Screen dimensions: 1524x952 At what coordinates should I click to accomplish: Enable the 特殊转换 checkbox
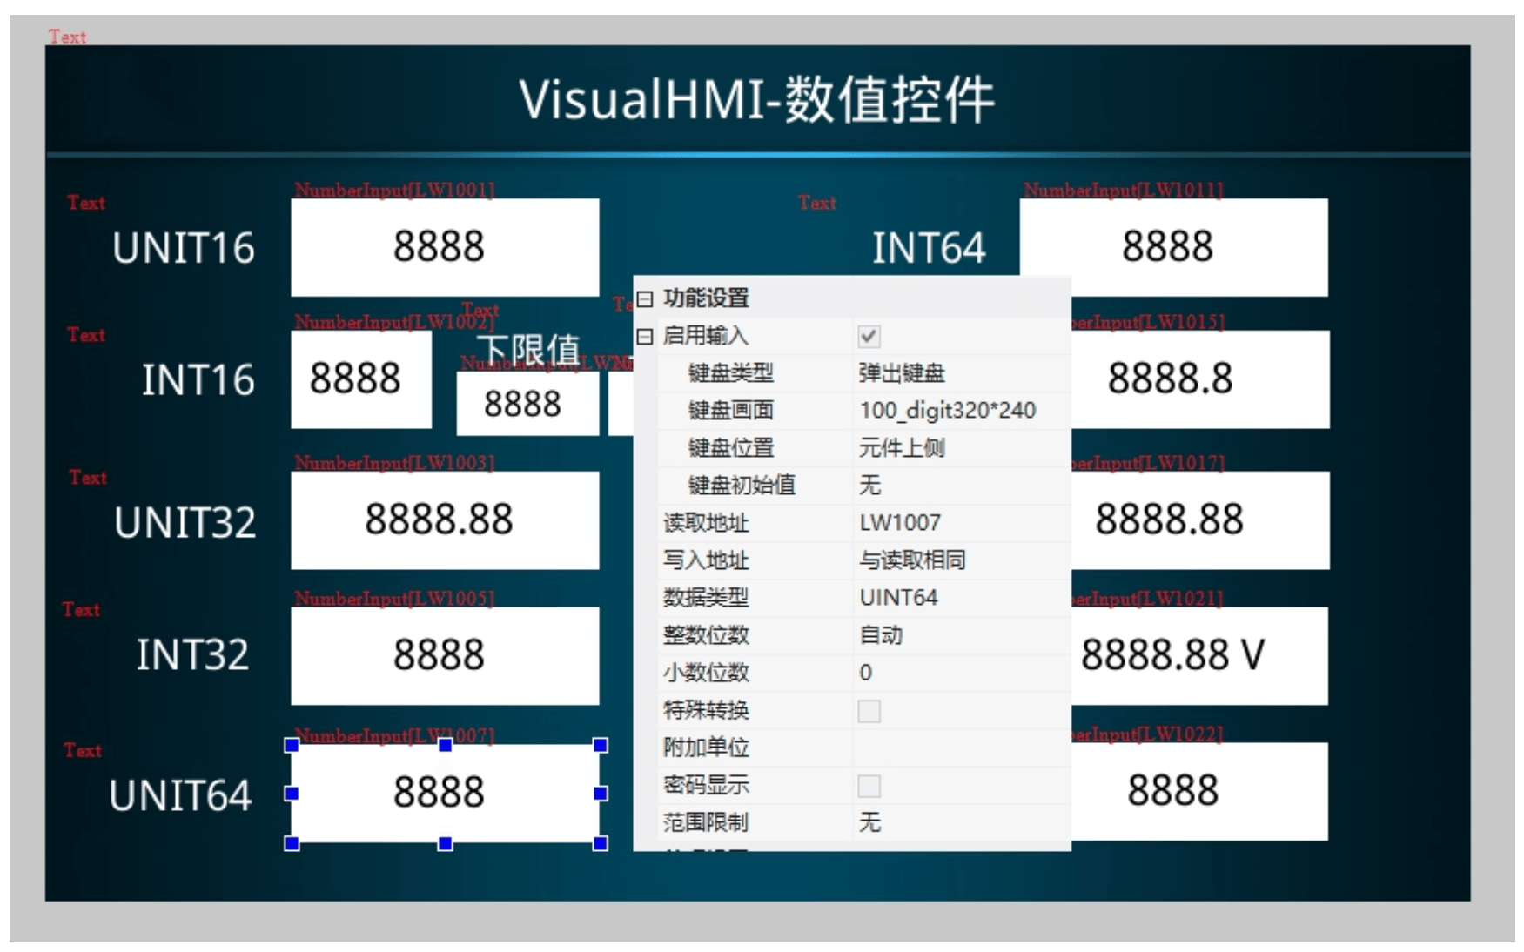click(x=869, y=711)
